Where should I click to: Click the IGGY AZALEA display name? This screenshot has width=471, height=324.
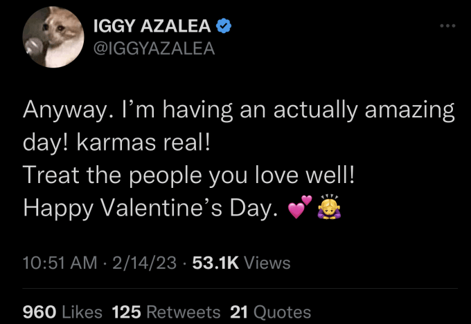152,26
